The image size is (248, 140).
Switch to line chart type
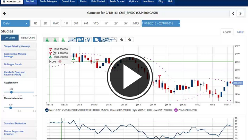tap(72, 40)
